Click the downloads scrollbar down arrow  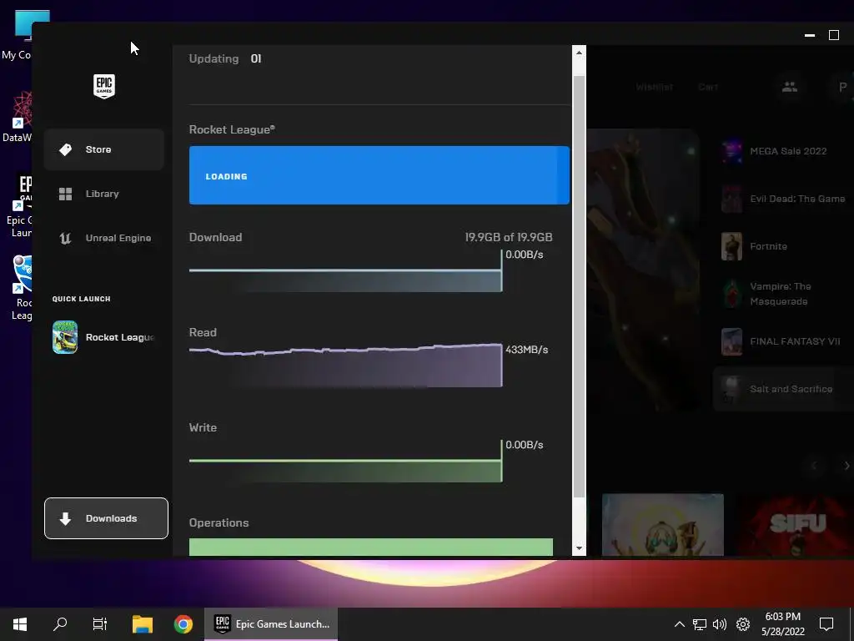[x=579, y=548]
